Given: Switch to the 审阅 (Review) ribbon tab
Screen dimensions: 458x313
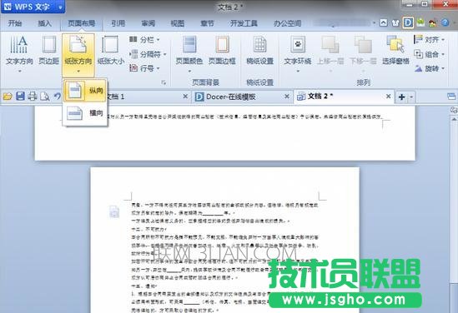Looking at the screenshot, I should click(148, 23).
